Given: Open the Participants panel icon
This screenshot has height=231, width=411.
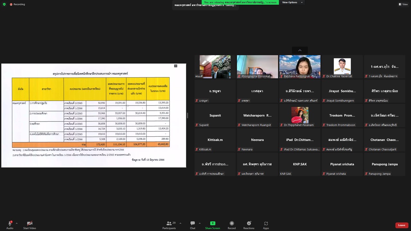Looking at the screenshot, I should coord(169,224).
